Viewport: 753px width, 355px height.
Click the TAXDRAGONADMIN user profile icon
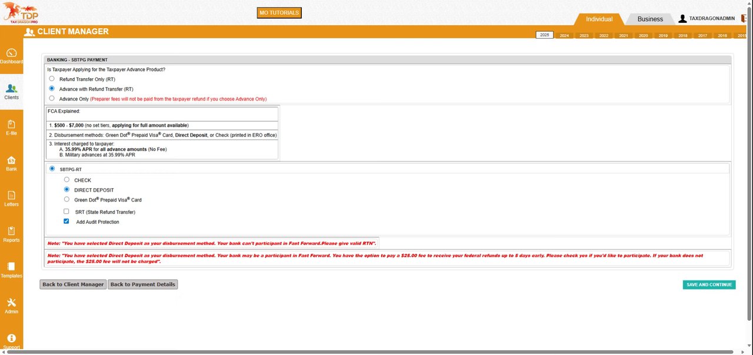(x=682, y=19)
